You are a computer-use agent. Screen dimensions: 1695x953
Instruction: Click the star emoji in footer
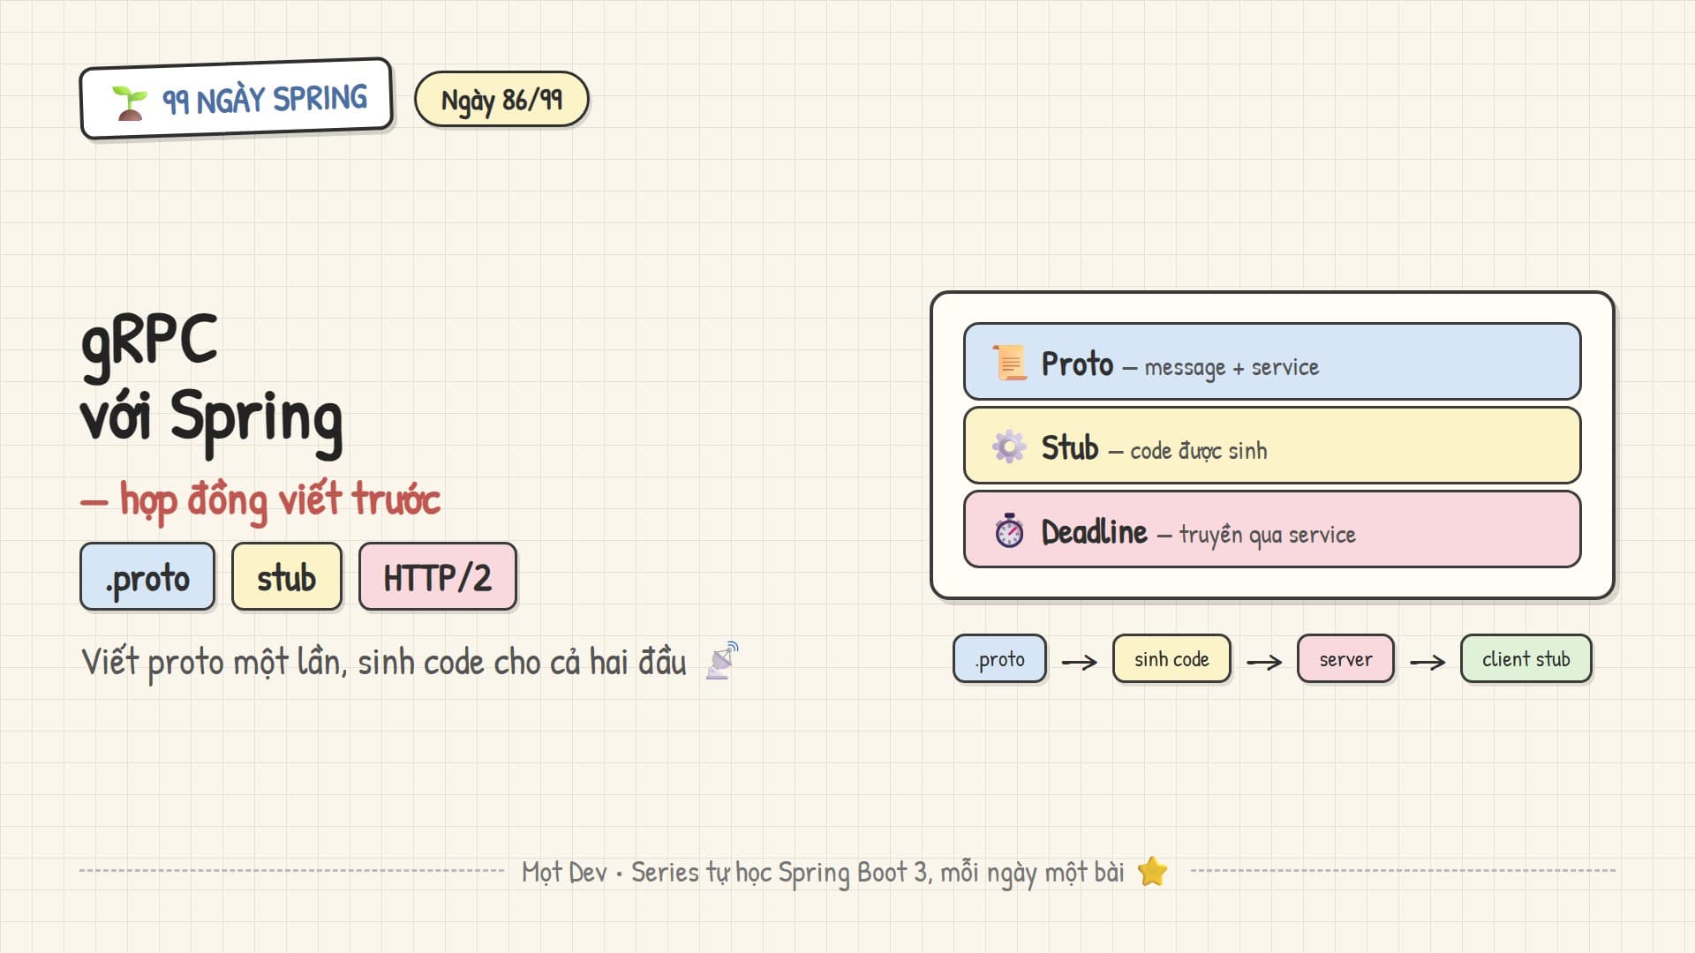(x=1152, y=872)
